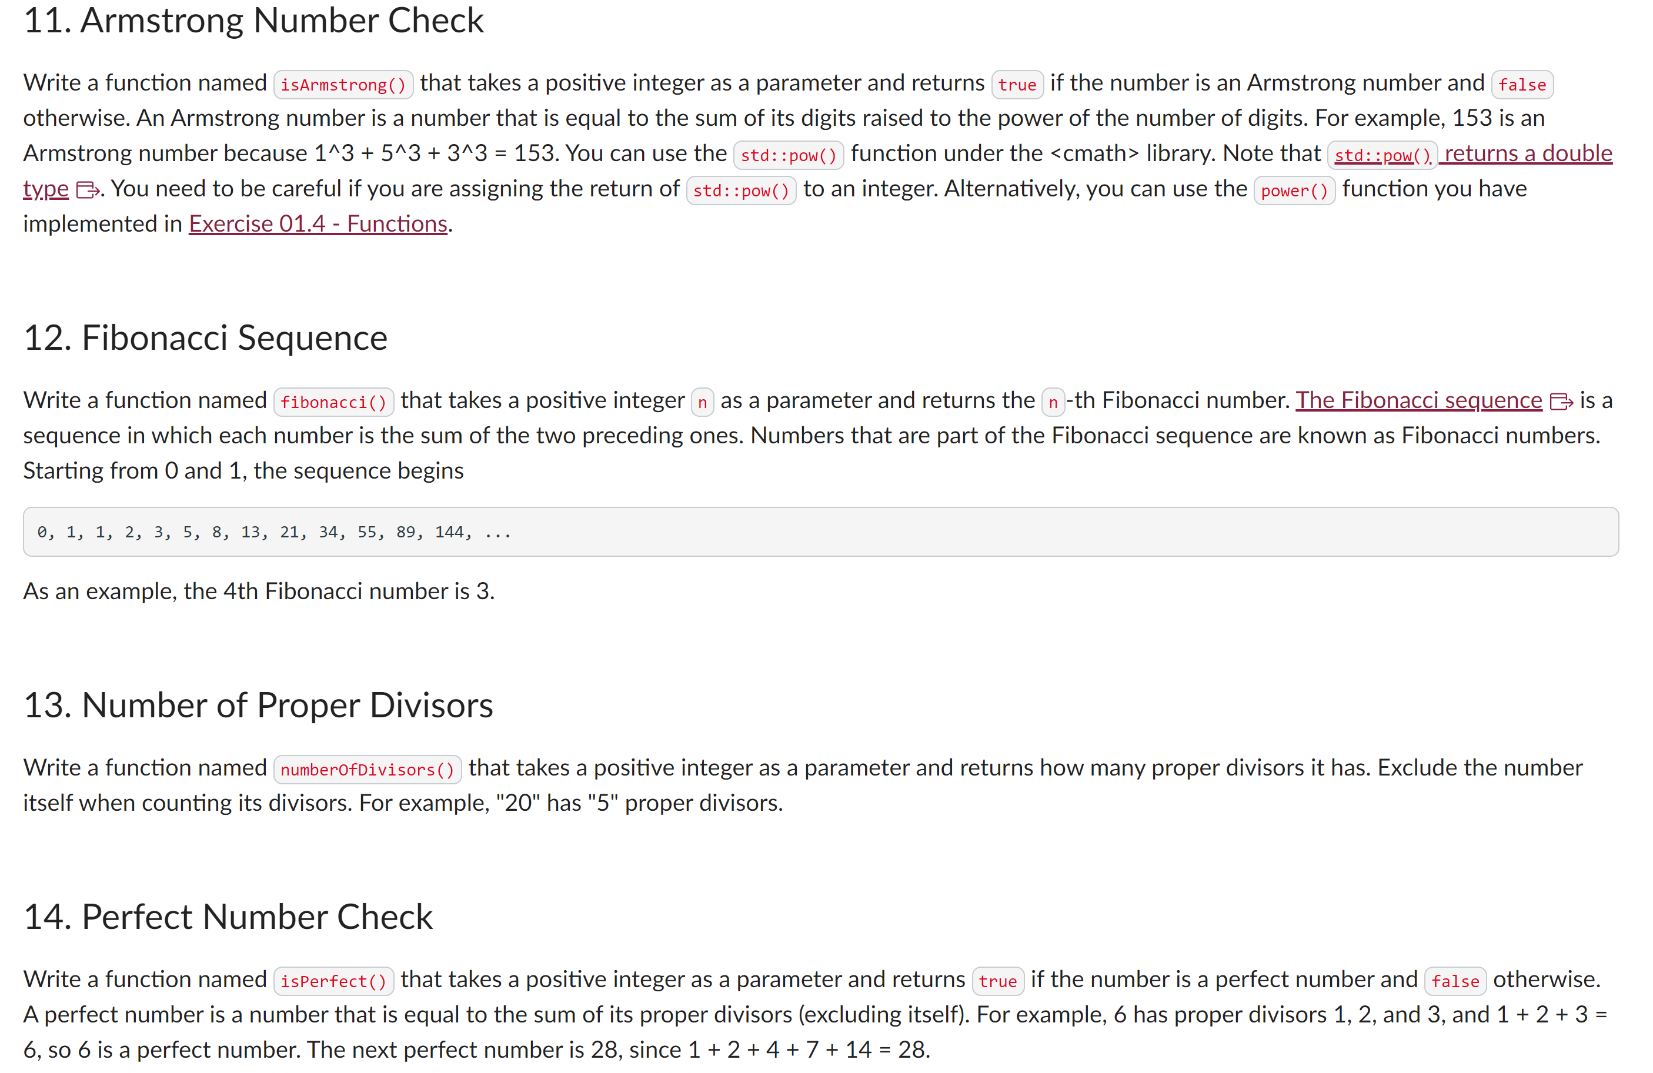Click the 'false' label in Perfect Number section
Screen dimensions: 1653x1073
click(x=1456, y=981)
